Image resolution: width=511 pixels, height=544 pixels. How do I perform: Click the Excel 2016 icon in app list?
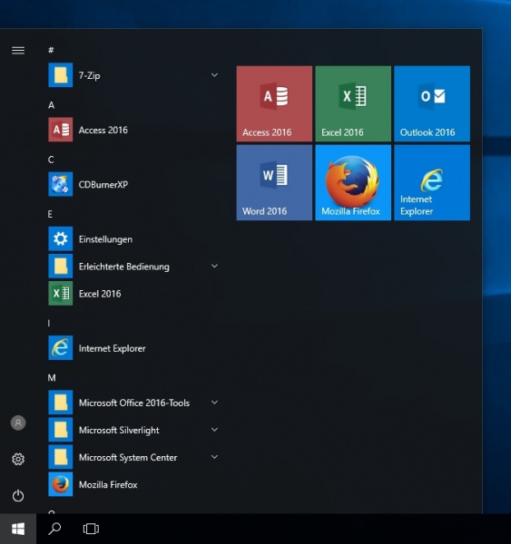pyautogui.click(x=61, y=294)
